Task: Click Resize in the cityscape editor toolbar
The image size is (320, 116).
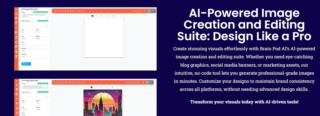Action: pos(71,82)
